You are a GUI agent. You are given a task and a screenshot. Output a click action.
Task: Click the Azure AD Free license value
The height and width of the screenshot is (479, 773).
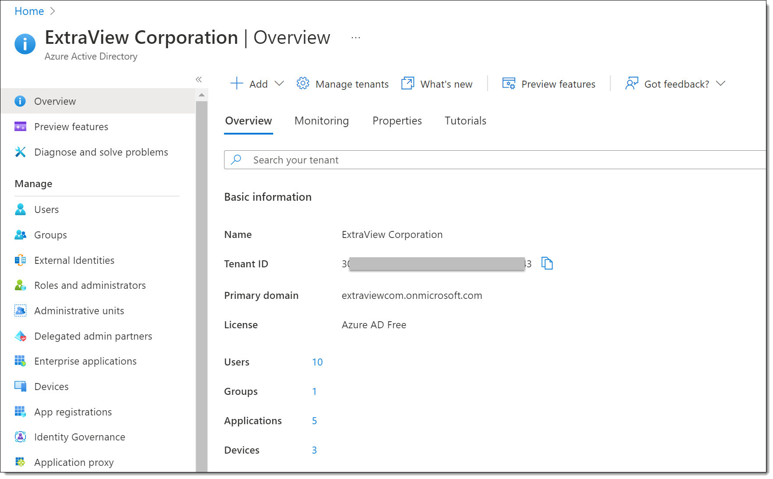(x=374, y=325)
